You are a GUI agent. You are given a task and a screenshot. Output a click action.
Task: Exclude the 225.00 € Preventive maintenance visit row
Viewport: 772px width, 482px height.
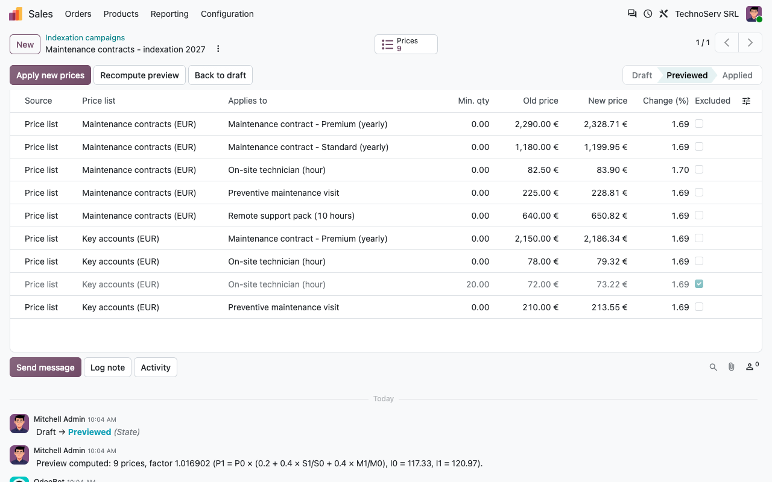pos(699,192)
